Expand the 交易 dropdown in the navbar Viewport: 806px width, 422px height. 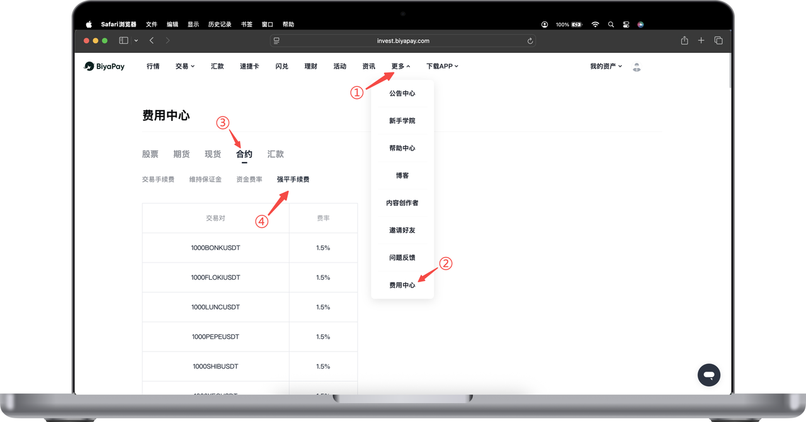pyautogui.click(x=184, y=66)
